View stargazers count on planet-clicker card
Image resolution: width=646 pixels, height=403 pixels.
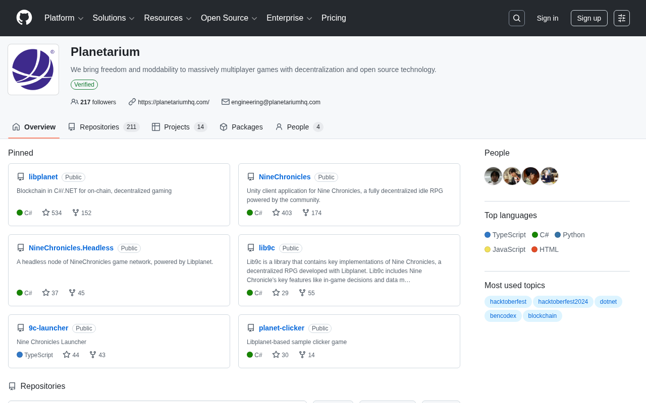281,355
